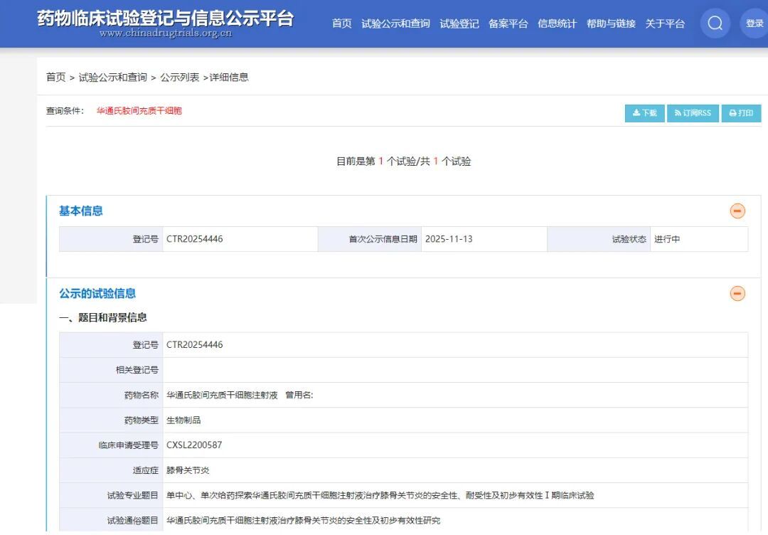This screenshot has width=768, height=535.
Task: Open the 备案平台 menu item
Action: [x=508, y=23]
